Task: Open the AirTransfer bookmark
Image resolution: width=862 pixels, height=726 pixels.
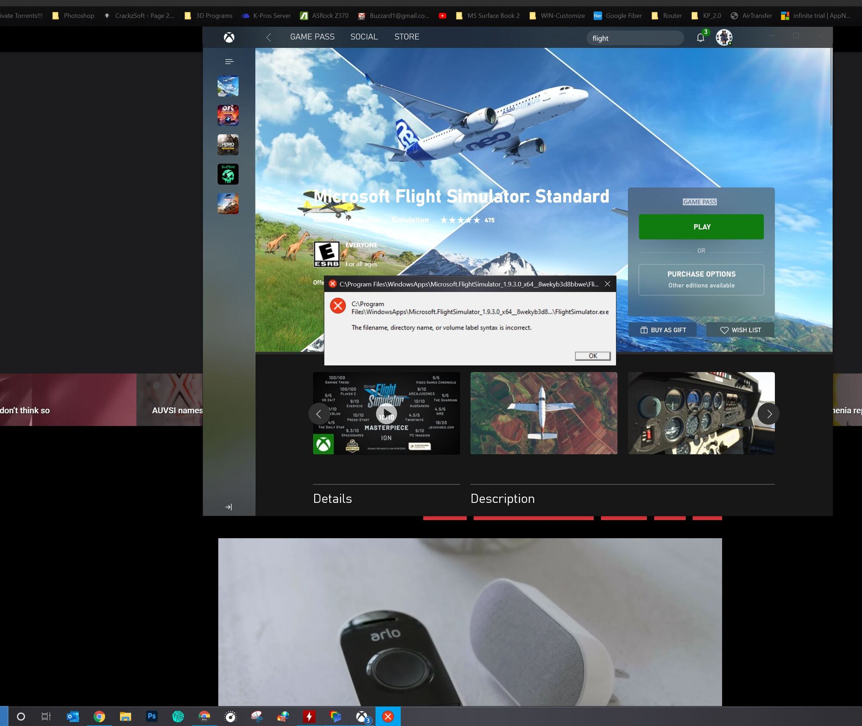Action: [x=751, y=16]
